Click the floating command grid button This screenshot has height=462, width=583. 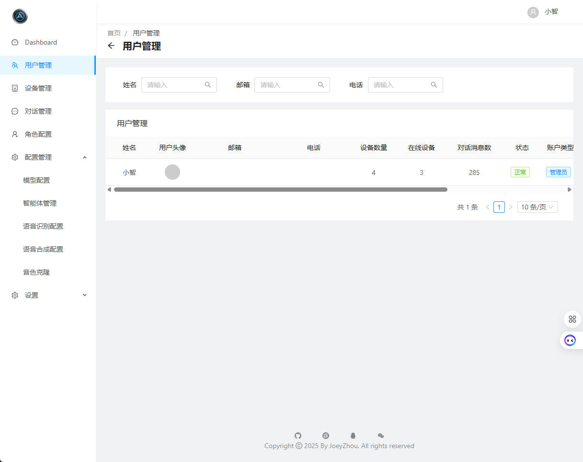[x=572, y=319]
